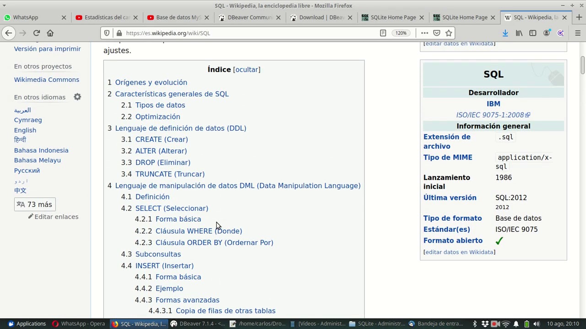Screen dimensions: 586x329
Task: Toggle reader view in the address bar
Action: [383, 33]
